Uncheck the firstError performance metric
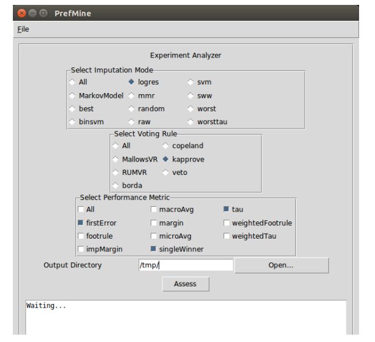This screenshot has height=342, width=375. pos(81,223)
